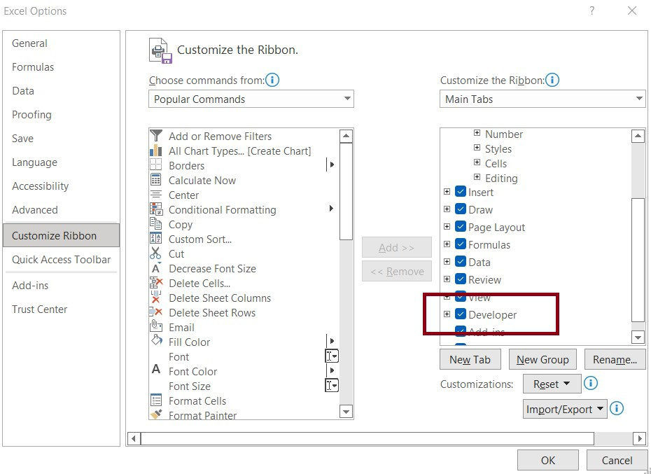Expand the Insert tab node
The image size is (651, 474).
[447, 192]
